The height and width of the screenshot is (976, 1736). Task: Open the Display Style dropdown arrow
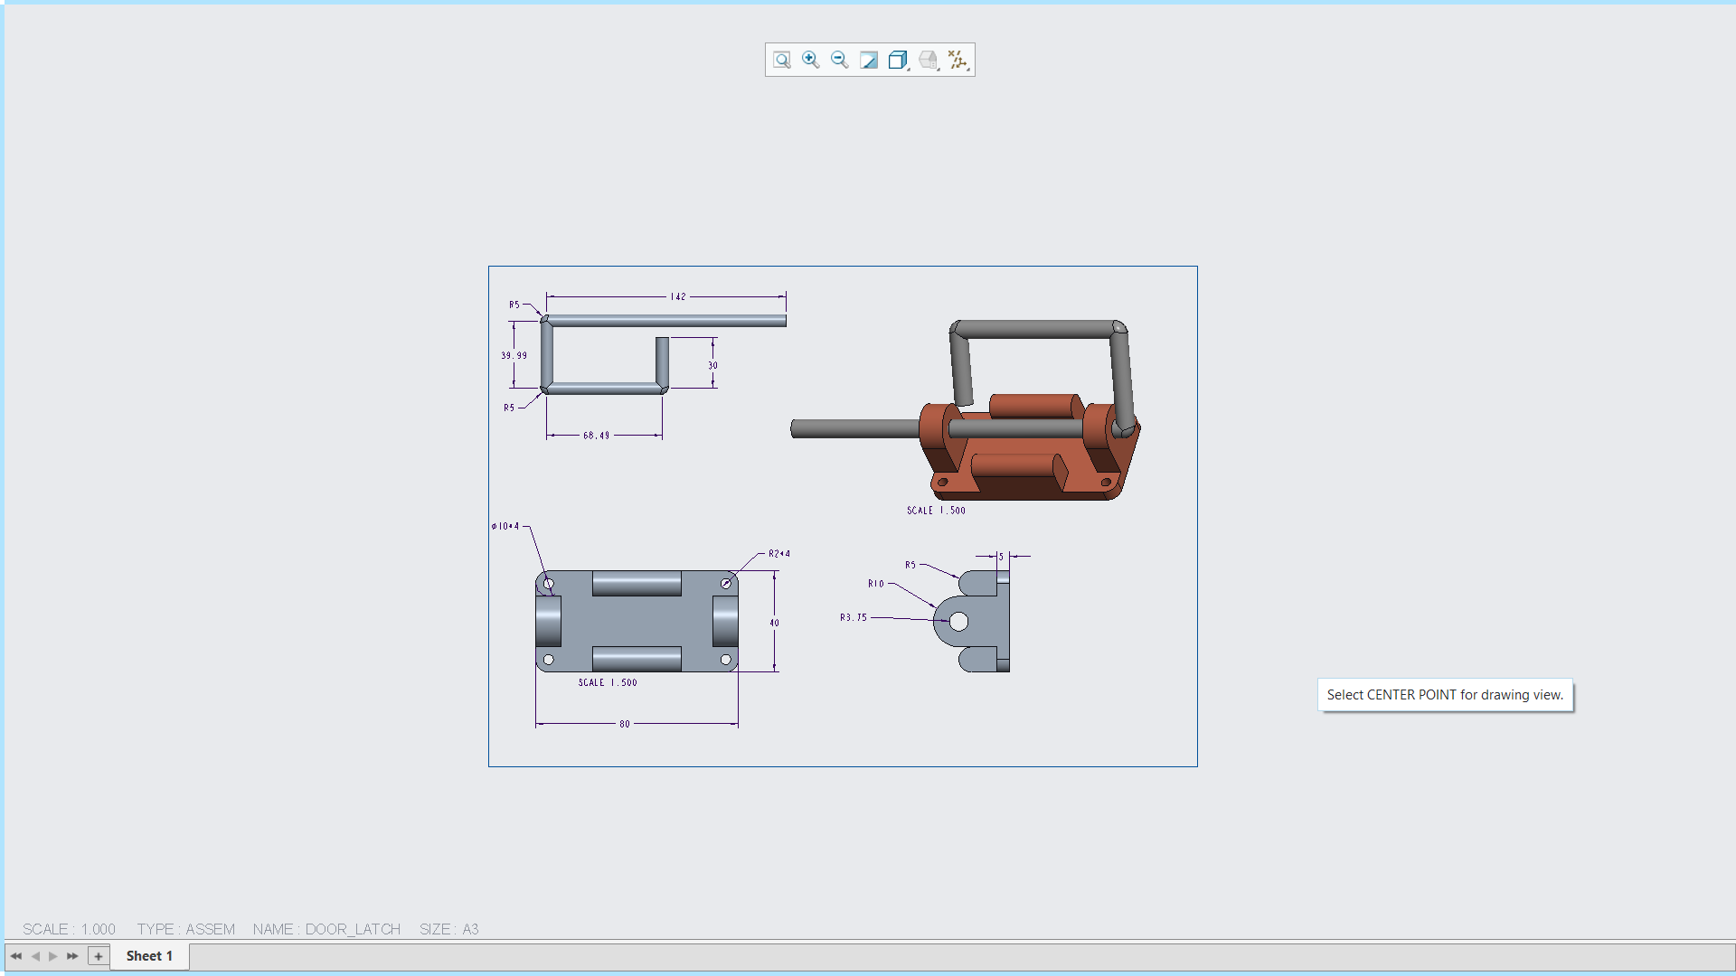point(937,68)
